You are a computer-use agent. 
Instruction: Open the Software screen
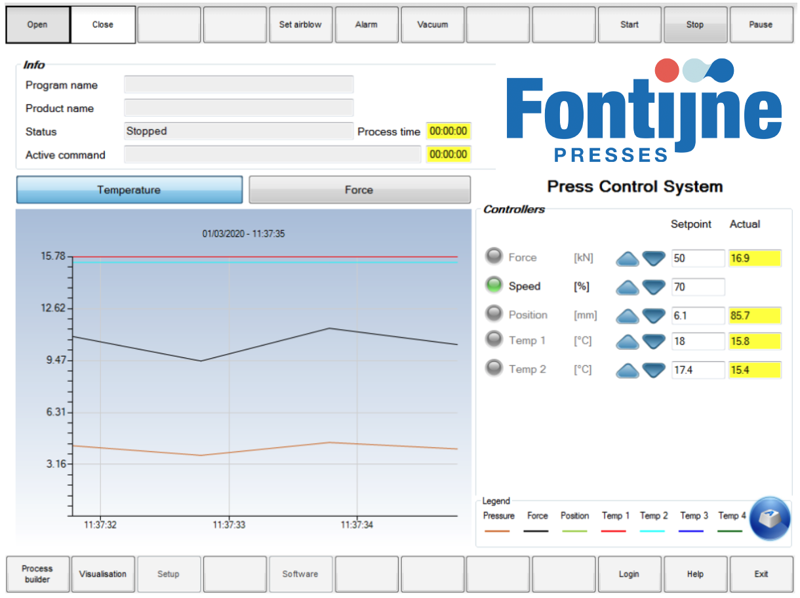tap(300, 574)
